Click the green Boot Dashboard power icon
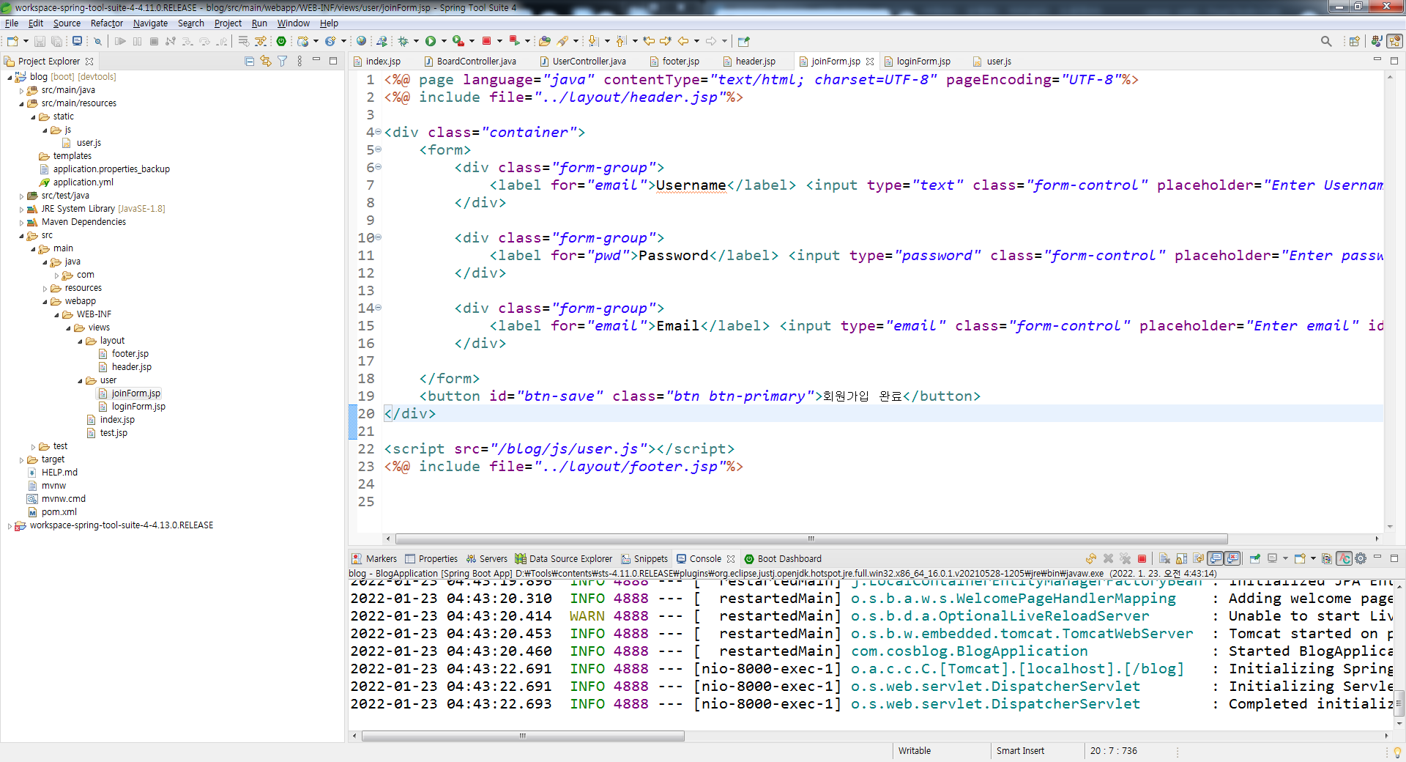This screenshot has width=1406, height=762. pyautogui.click(x=281, y=41)
